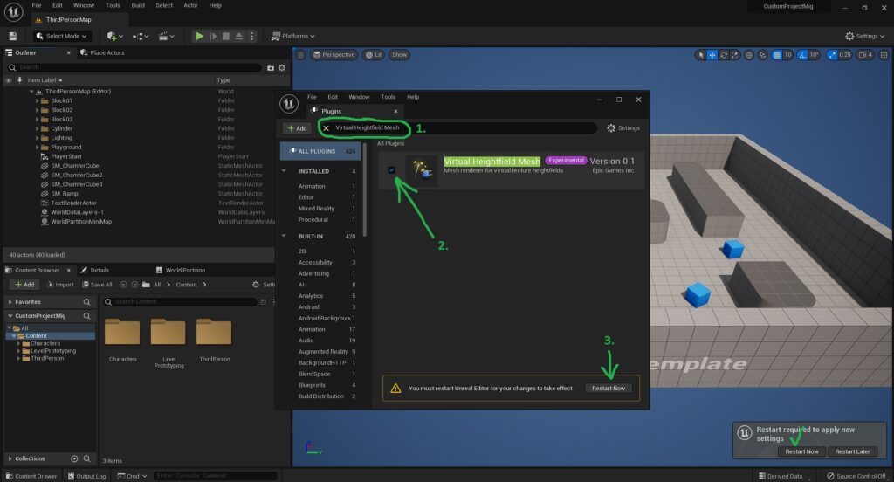
Task: Activate the viewport Select mode arrow
Action: coord(701,55)
